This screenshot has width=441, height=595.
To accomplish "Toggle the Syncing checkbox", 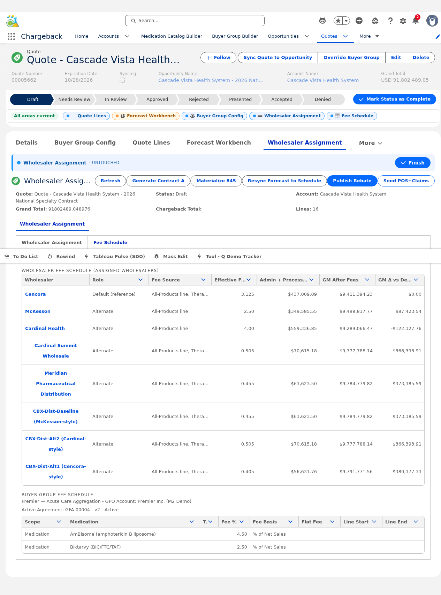I will 122,80.
